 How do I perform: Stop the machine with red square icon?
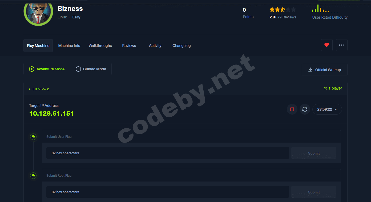point(292,109)
